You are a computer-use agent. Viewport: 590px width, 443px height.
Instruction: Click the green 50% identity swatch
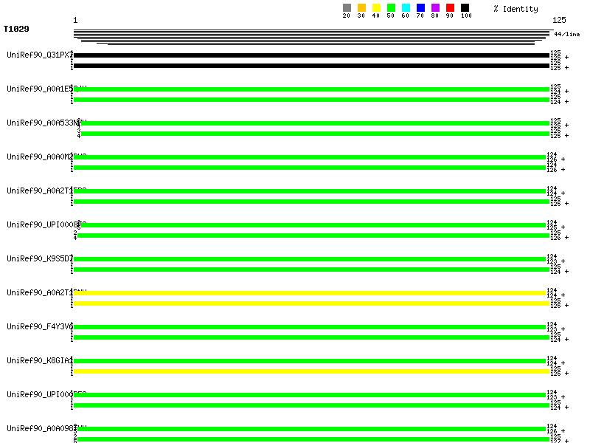click(391, 8)
